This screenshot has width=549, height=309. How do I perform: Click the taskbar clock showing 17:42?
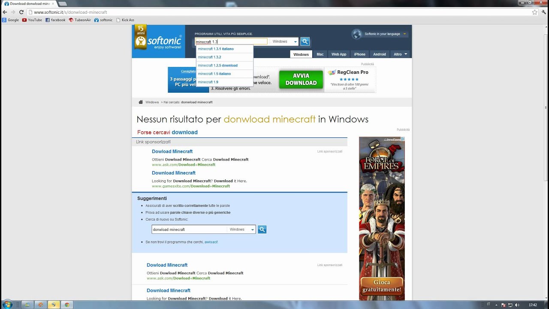click(533, 305)
